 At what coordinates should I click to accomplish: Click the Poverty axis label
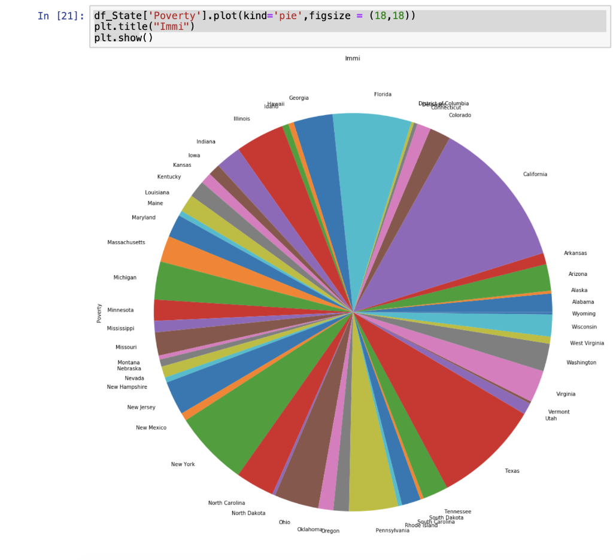click(x=99, y=313)
